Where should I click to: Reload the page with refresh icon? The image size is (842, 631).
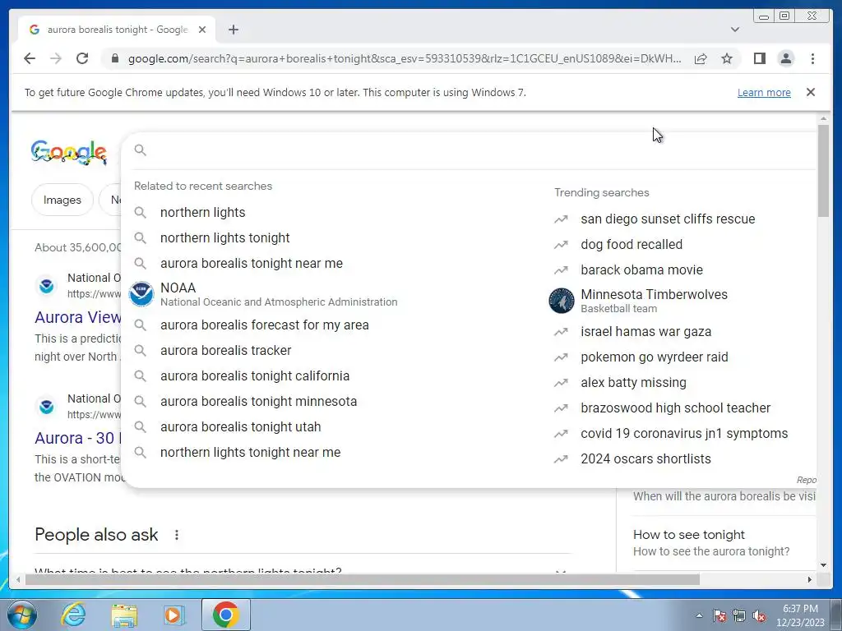82,58
